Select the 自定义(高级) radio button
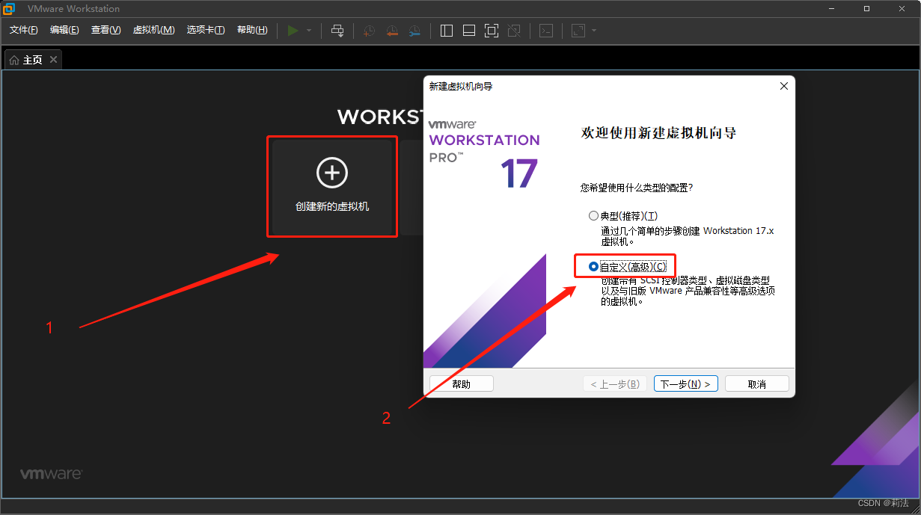The image size is (921, 515). (x=594, y=266)
